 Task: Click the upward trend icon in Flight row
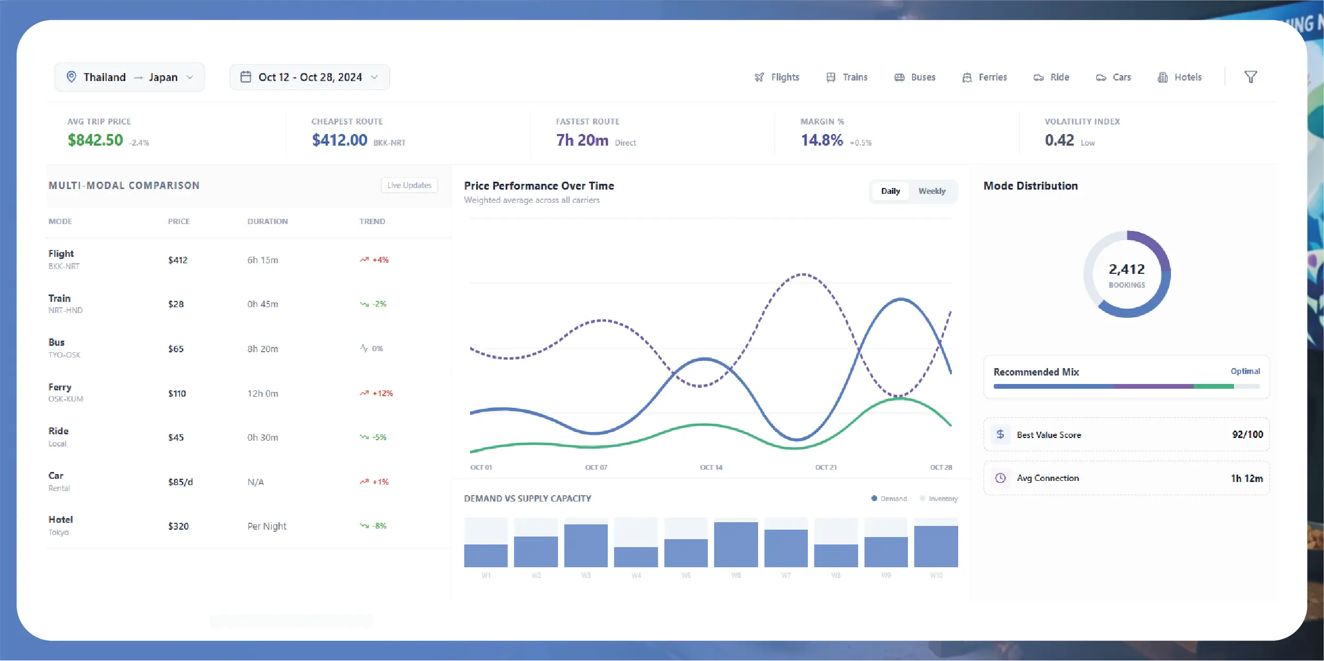[364, 260]
